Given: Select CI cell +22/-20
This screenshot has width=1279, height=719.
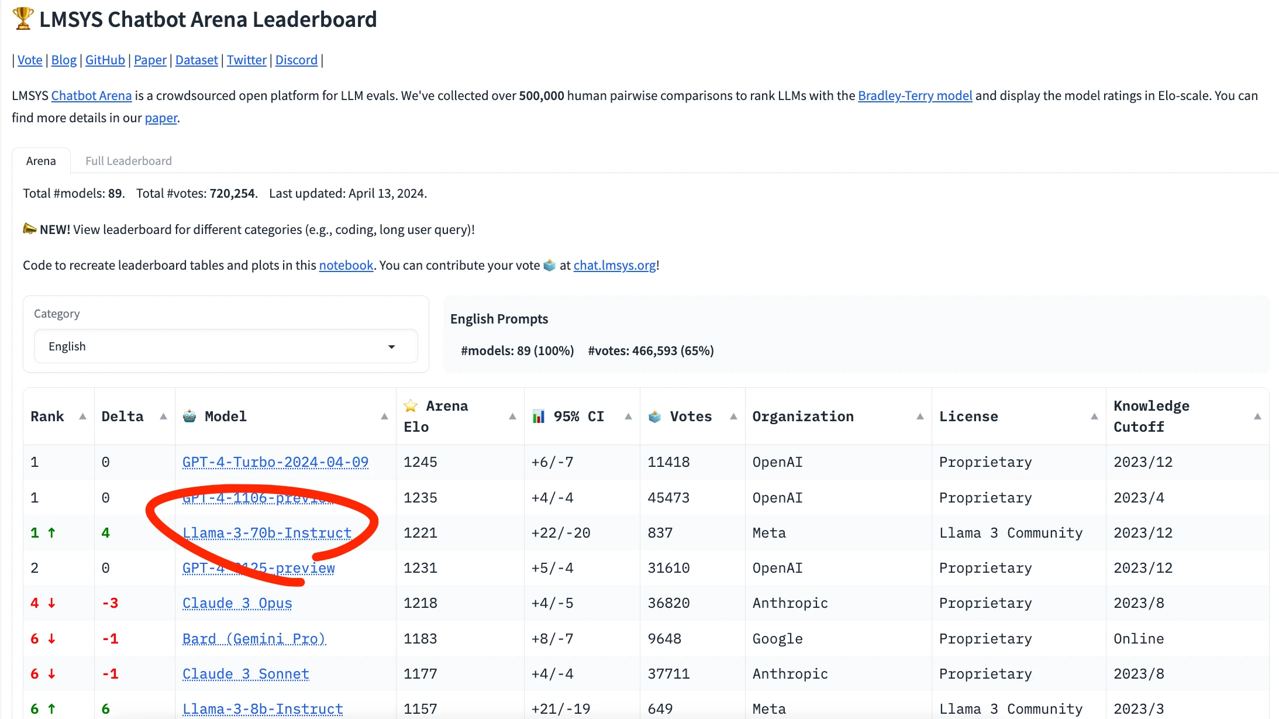Looking at the screenshot, I should (x=561, y=533).
